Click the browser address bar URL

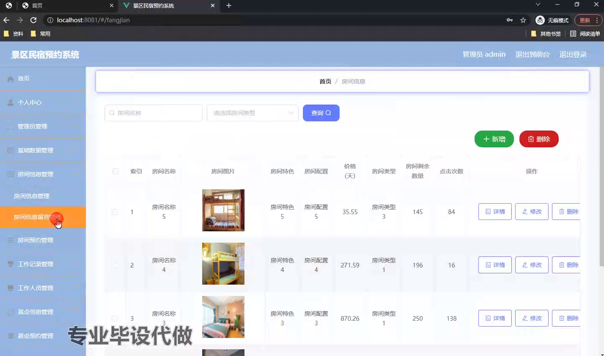click(x=93, y=20)
